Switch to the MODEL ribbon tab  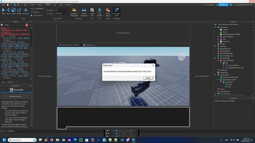tap(40, 5)
